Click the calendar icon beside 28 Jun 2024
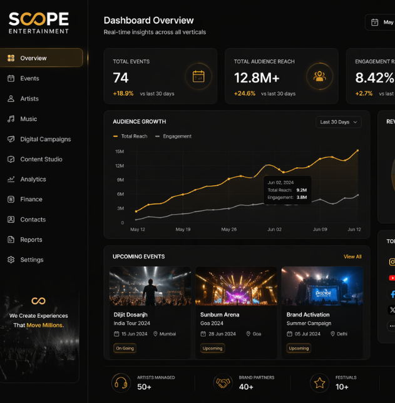 [x=203, y=334]
